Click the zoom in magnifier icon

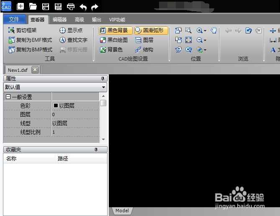point(200,30)
